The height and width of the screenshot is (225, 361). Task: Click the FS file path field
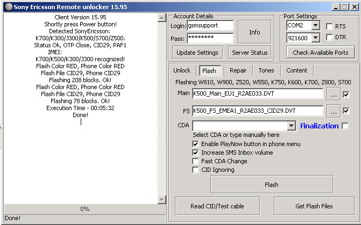258,111
